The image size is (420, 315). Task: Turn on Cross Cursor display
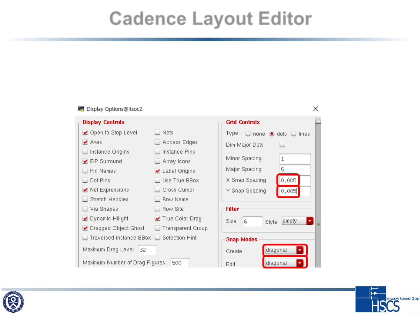click(x=157, y=190)
